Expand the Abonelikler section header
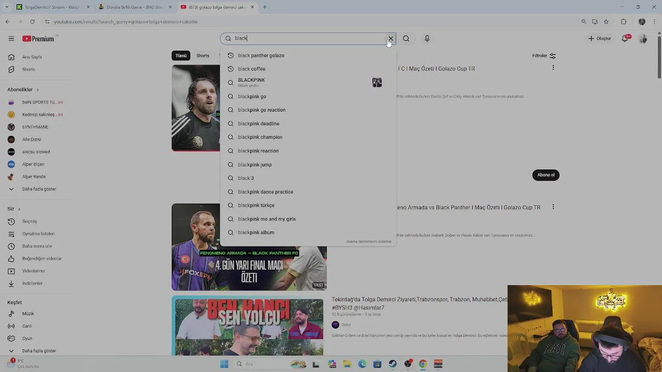This screenshot has height=372, width=662. pyautogui.click(x=23, y=89)
